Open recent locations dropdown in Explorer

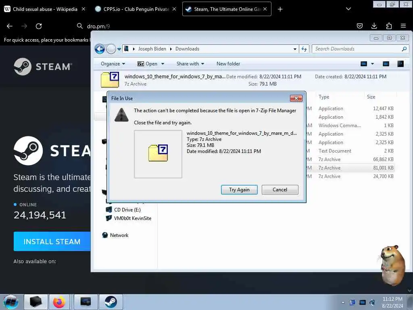[x=119, y=49]
